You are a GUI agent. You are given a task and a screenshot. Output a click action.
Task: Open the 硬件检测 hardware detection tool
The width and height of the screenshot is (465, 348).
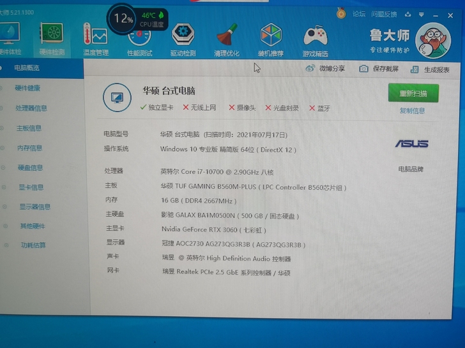(52, 39)
